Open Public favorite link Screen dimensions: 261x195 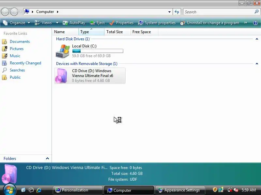[x=15, y=77]
